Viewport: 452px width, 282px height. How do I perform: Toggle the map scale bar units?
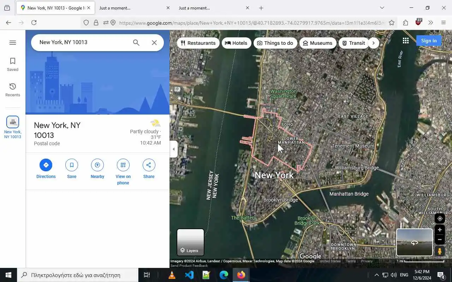(420, 261)
